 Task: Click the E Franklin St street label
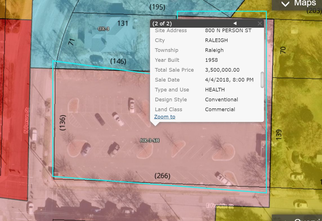[220, 206]
